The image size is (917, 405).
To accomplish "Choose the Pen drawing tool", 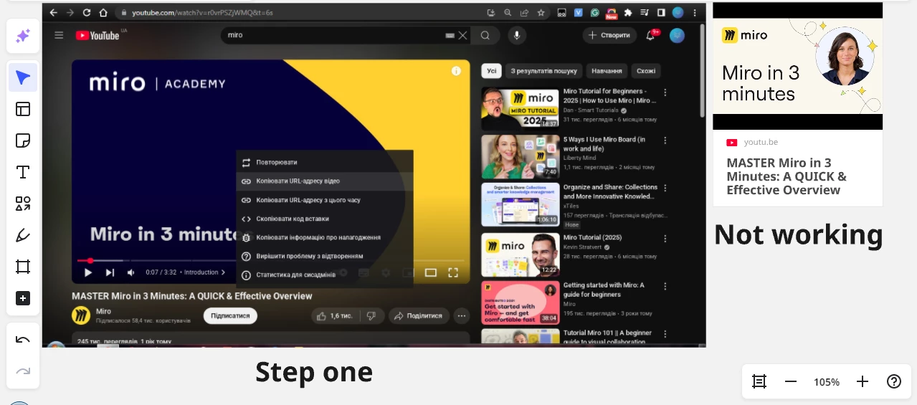I will [x=23, y=235].
